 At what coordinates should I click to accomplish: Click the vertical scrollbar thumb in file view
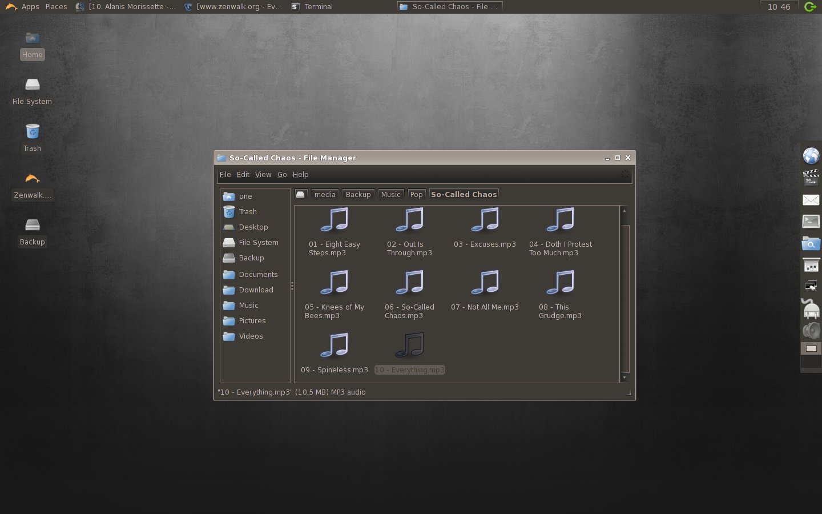click(x=625, y=299)
